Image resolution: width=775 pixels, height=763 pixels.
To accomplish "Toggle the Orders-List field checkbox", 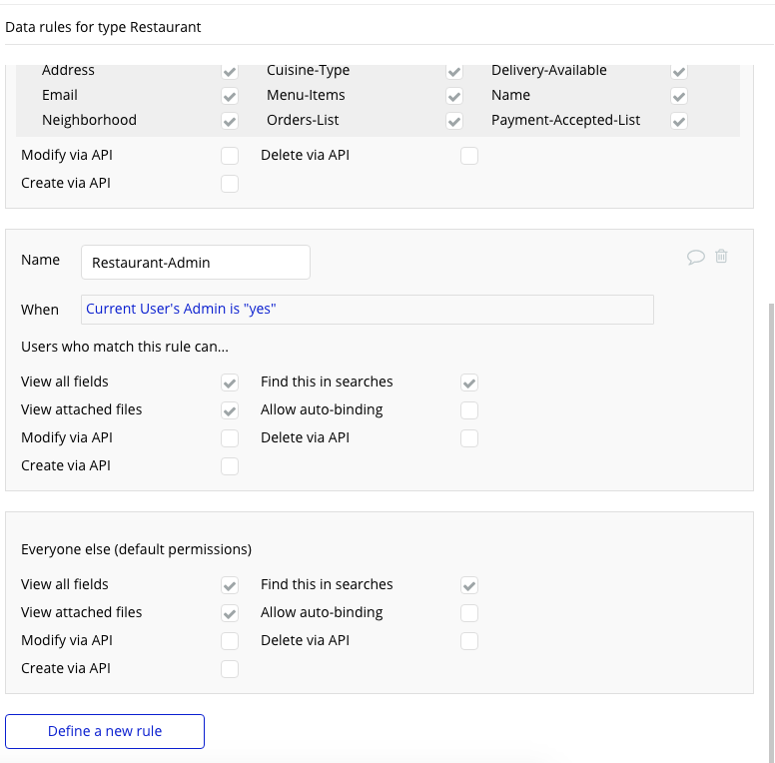I will 454,122.
